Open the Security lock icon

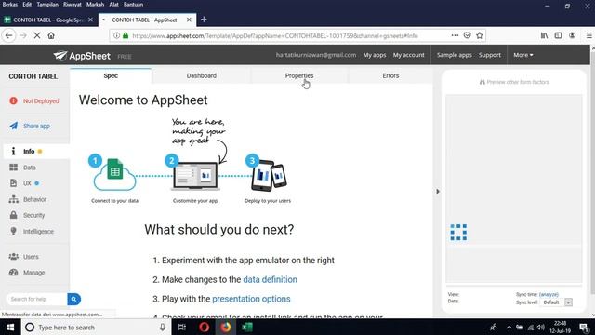pos(14,215)
